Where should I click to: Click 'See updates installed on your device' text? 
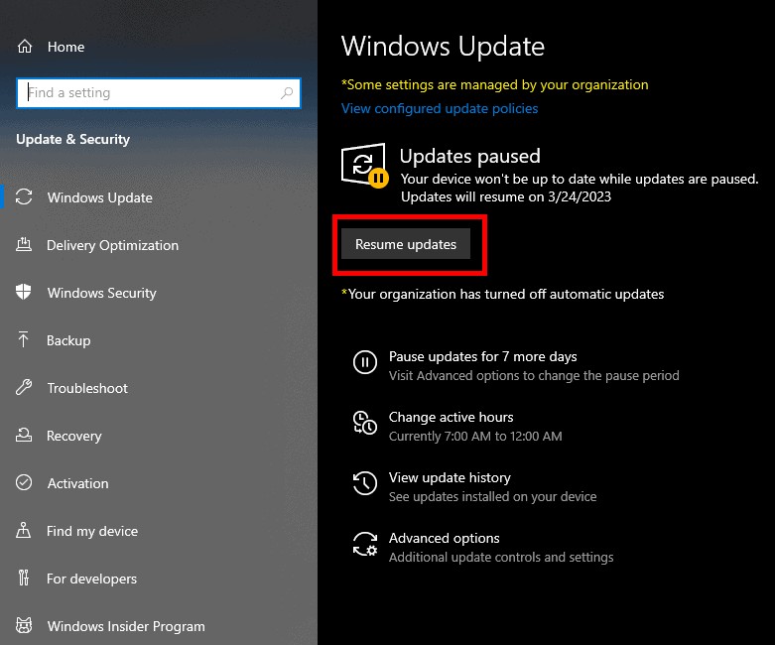point(493,497)
